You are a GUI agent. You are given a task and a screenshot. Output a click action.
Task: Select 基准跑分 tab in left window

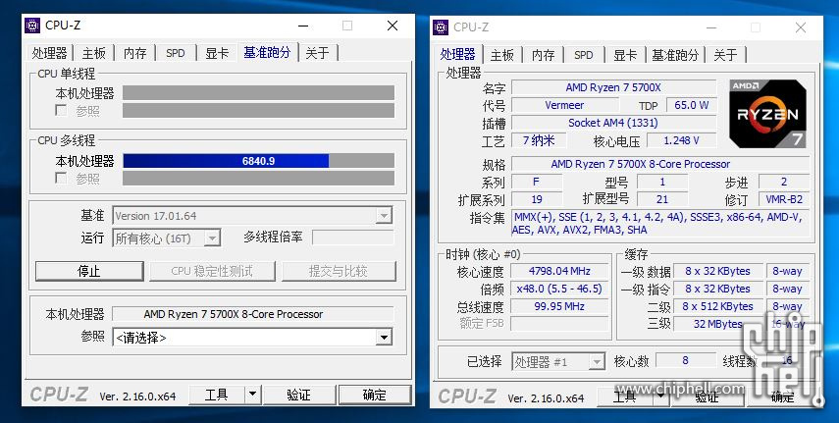(x=267, y=52)
